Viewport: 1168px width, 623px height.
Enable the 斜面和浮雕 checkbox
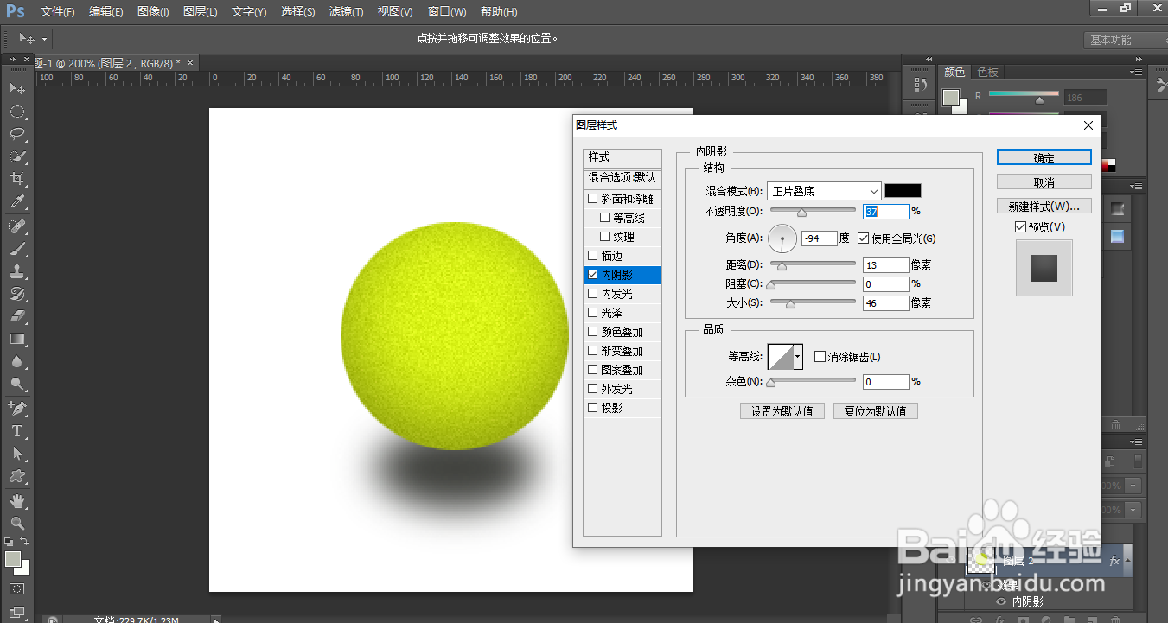[x=592, y=199]
